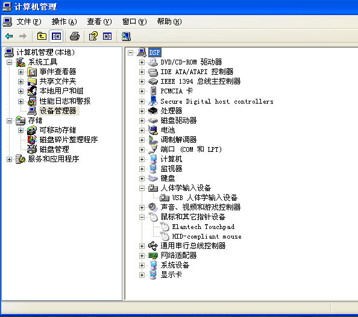The height and width of the screenshot is (317, 358).
Task: Collapse the 系统工具 tree node
Action: (x=10, y=62)
